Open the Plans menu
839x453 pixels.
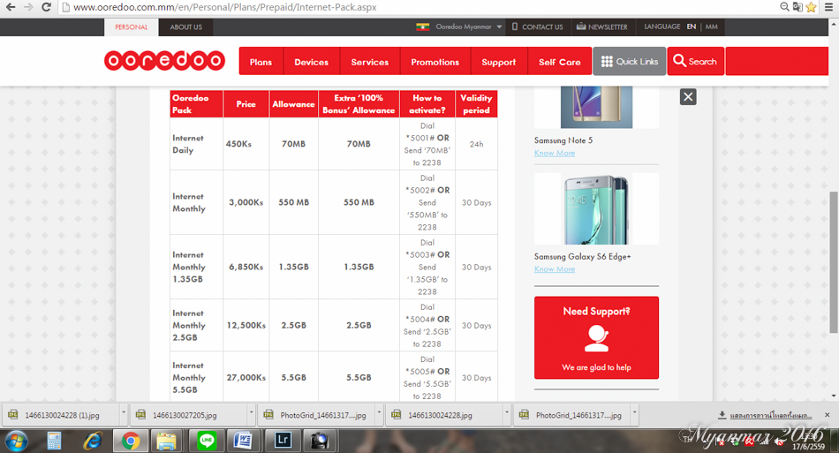[x=261, y=62]
